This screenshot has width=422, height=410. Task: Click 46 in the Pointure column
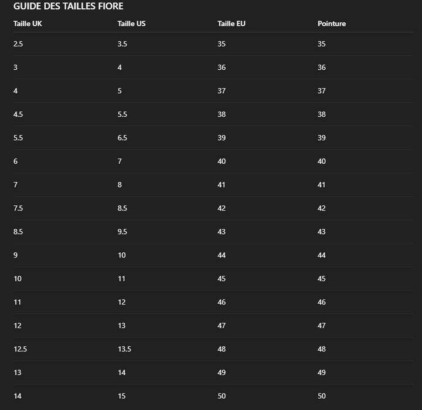[322, 302]
